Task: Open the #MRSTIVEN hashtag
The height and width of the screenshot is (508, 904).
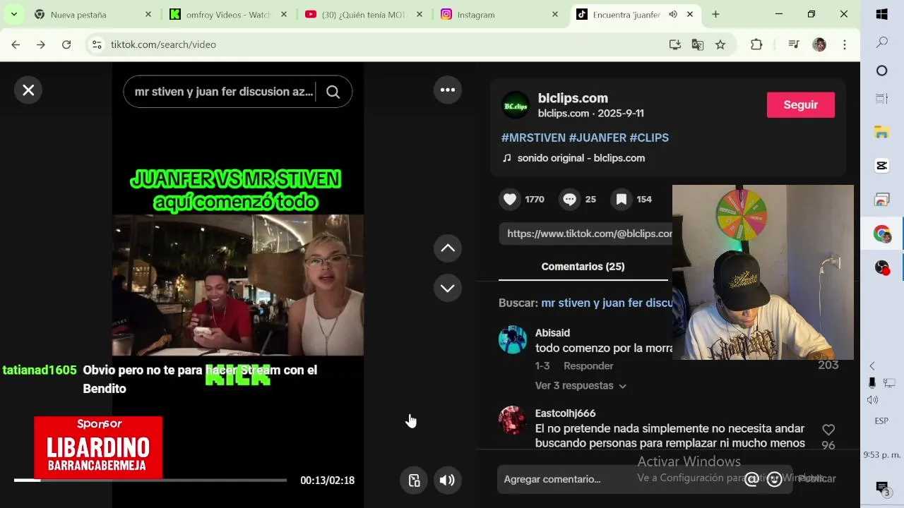Action: click(x=533, y=138)
